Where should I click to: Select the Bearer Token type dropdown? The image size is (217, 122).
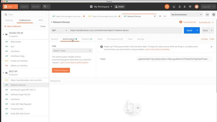coord(72,50)
